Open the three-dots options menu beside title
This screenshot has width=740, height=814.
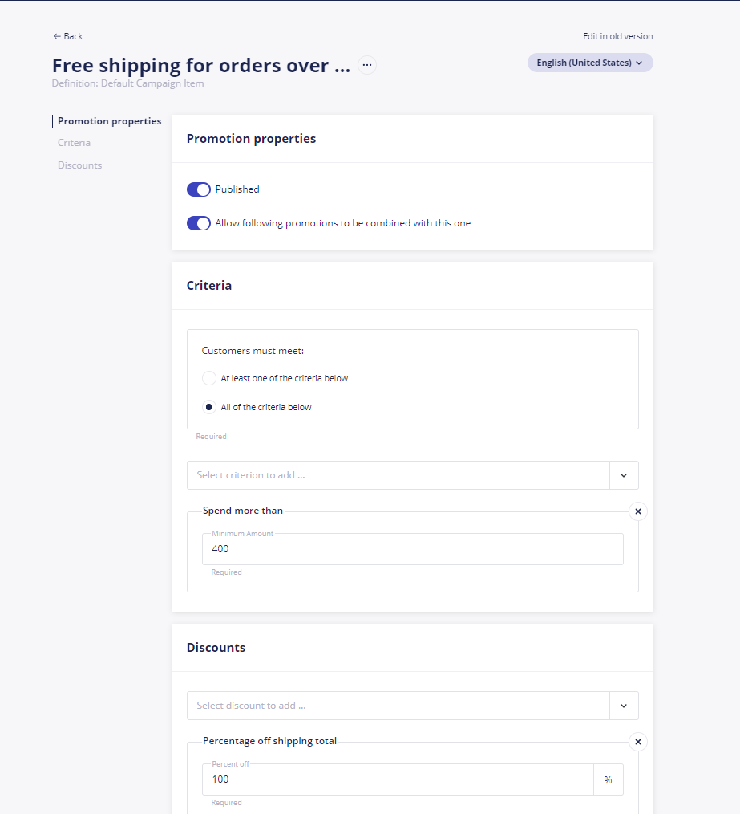pos(367,65)
